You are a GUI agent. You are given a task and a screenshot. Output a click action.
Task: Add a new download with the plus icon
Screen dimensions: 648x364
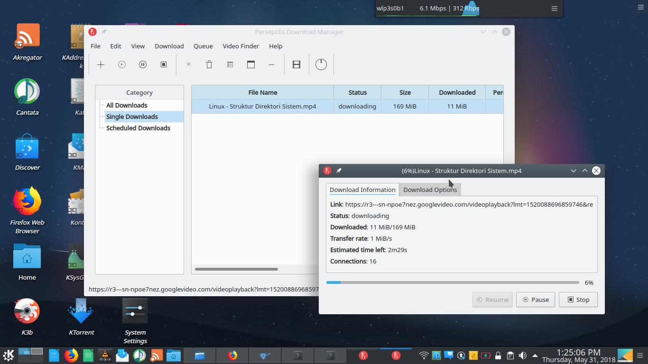tap(101, 64)
